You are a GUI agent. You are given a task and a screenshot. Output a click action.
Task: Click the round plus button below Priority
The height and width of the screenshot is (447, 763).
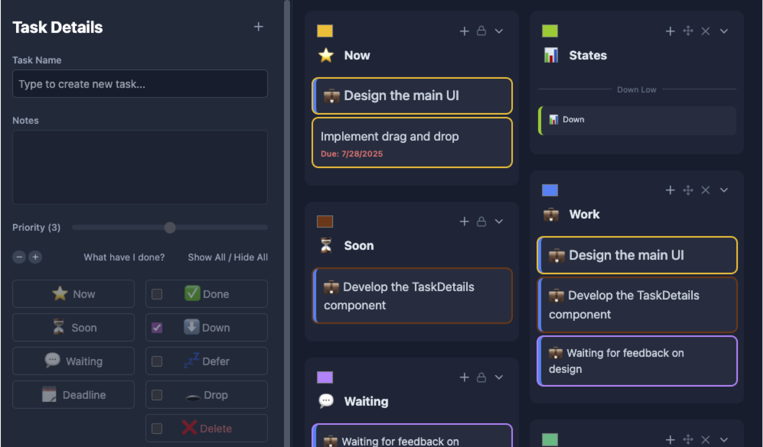point(36,257)
